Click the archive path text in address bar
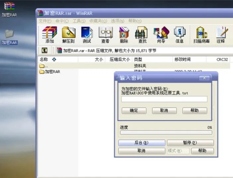The width and height of the screenshot is (233, 178). [x=110, y=51]
